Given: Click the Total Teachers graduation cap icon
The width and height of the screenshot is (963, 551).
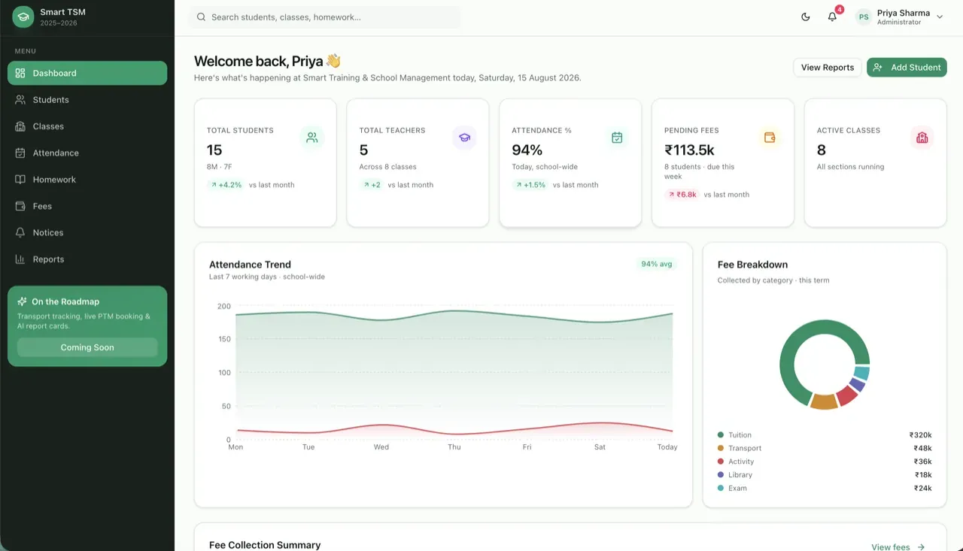Looking at the screenshot, I should click(x=464, y=138).
